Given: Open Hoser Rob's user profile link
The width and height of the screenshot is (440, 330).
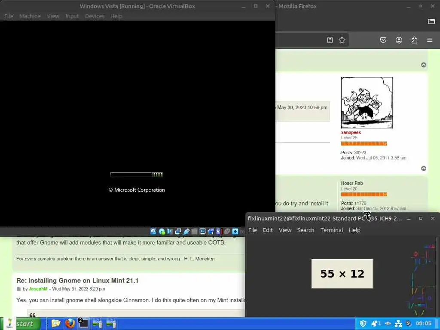Looking at the screenshot, I should pos(352,183).
